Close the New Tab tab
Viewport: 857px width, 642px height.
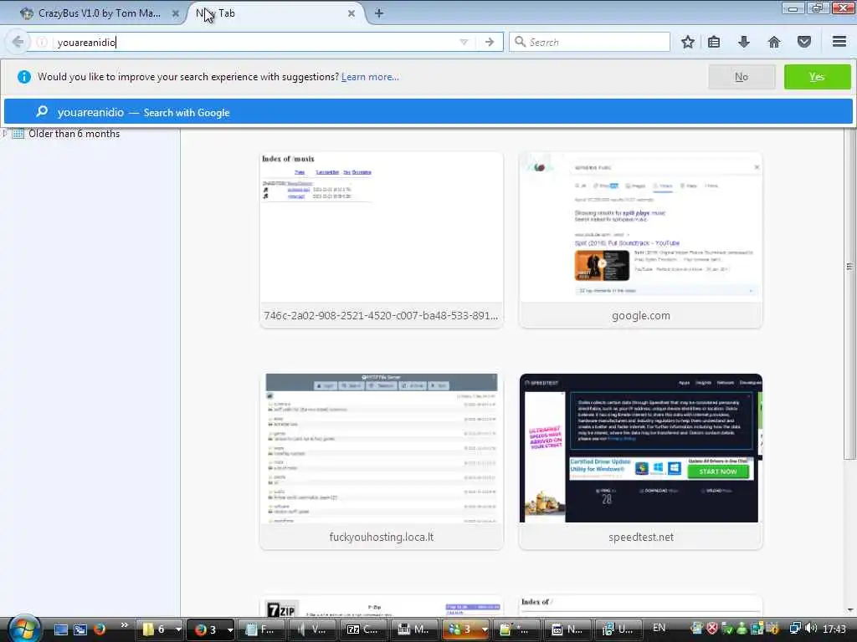(x=352, y=13)
